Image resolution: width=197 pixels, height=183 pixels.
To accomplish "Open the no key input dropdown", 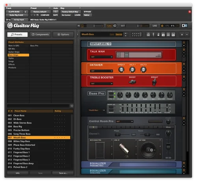I will pyautogui.click(x=20, y=20).
